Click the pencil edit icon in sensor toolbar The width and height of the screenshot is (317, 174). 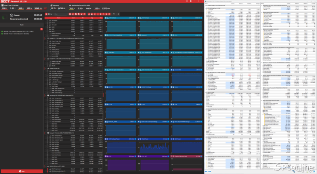(x=82, y=14)
